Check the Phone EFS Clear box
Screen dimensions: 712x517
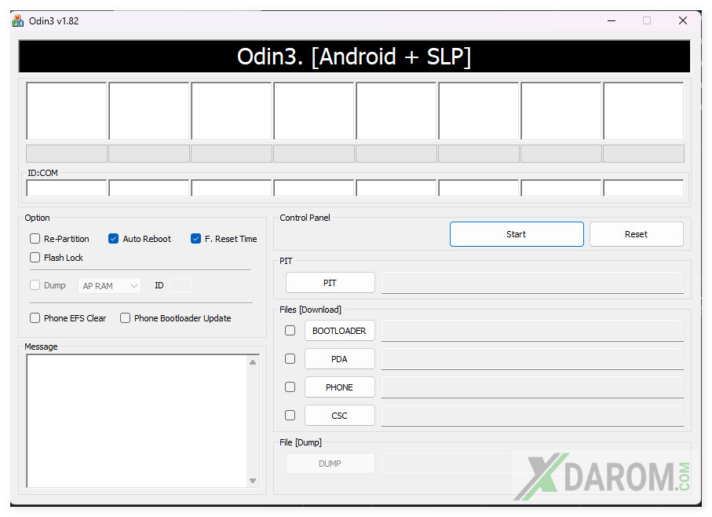coord(35,318)
